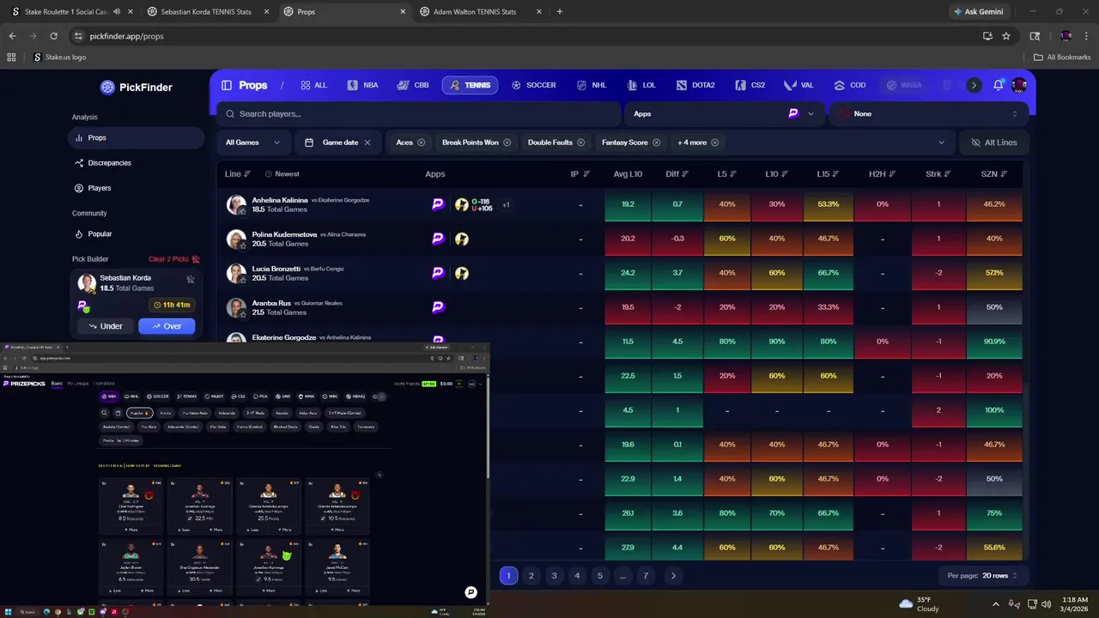Open the Stake.us logo bookmark

click(60, 58)
